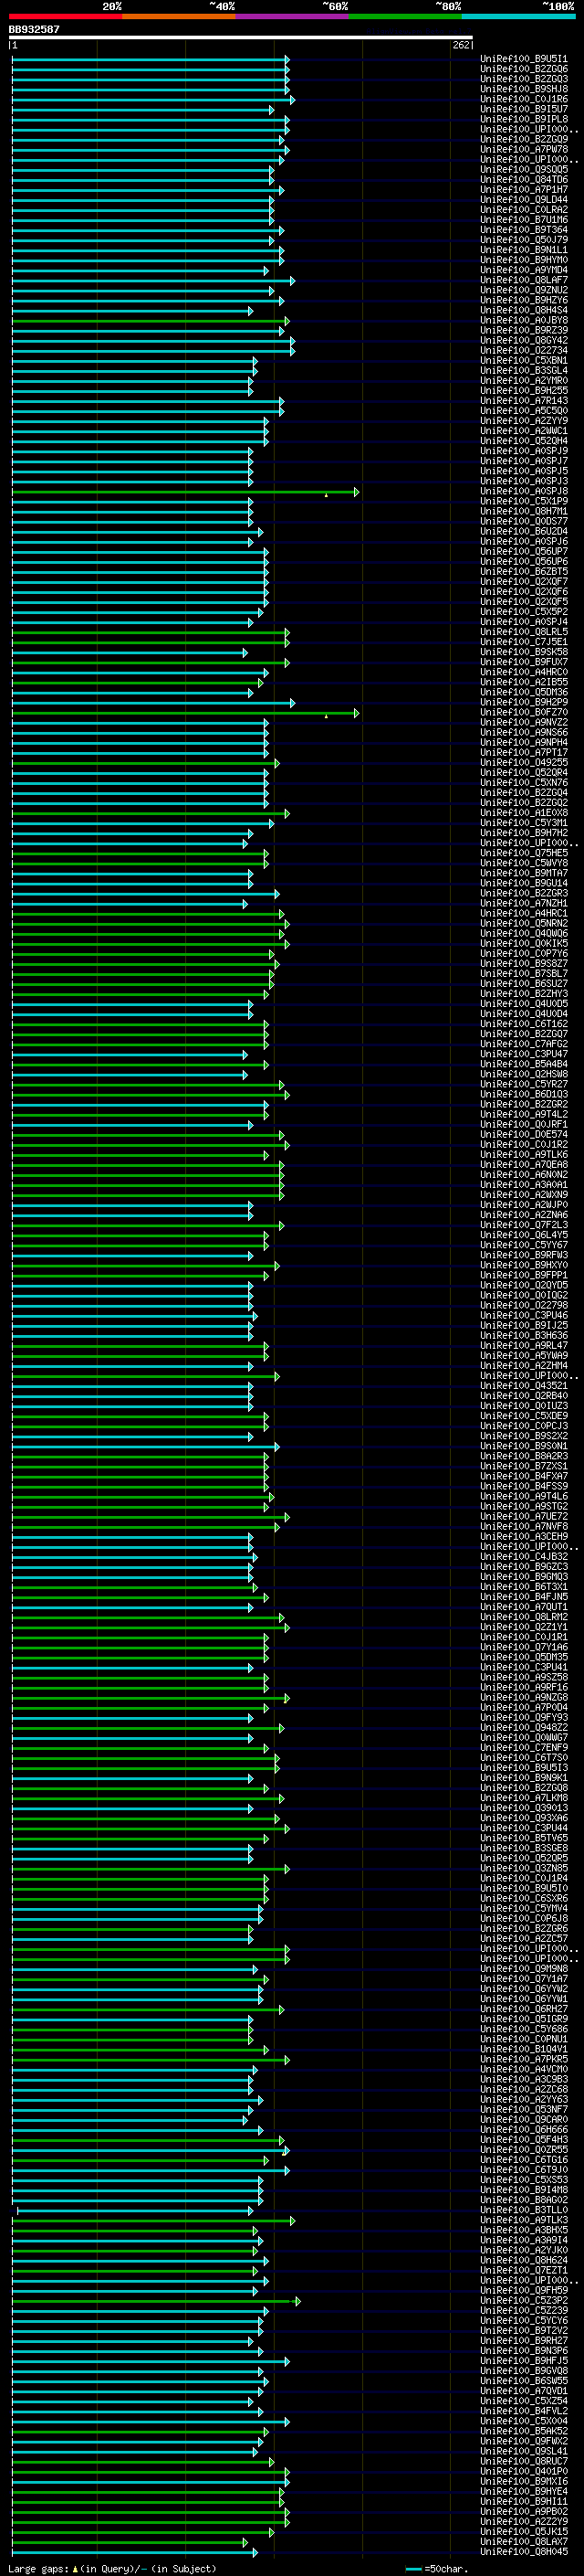Select UniRef100_B3SGL4 label

tap(524, 371)
